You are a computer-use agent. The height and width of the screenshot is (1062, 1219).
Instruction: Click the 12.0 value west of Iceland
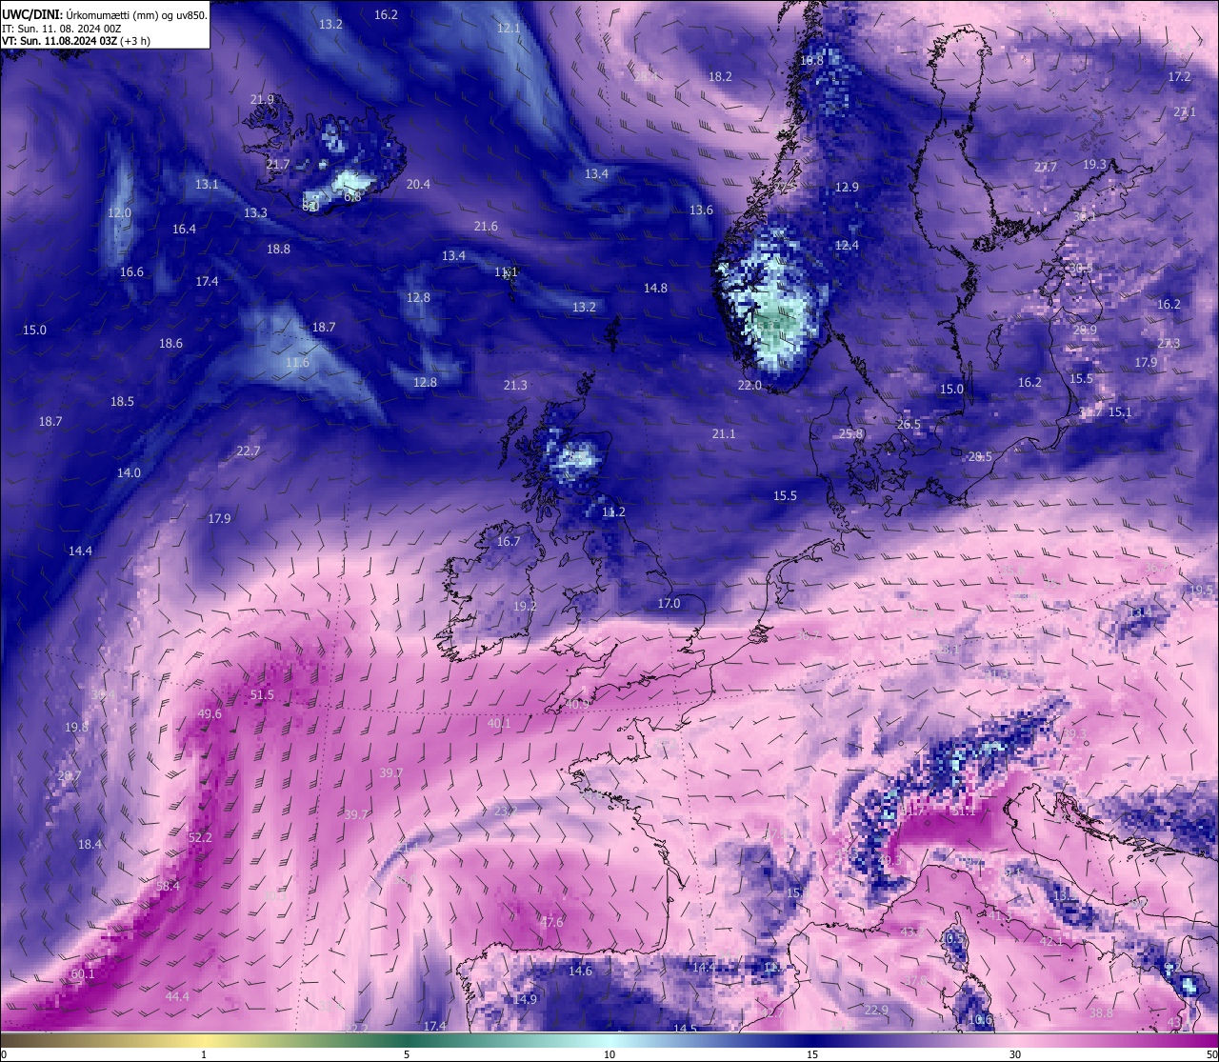[119, 212]
